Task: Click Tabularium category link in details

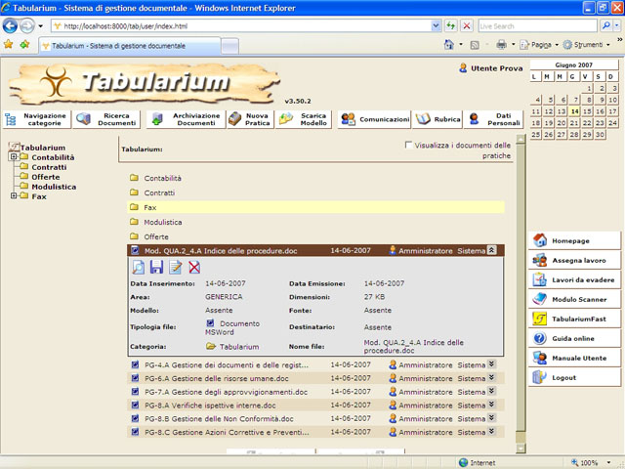Action: pyautogui.click(x=239, y=347)
